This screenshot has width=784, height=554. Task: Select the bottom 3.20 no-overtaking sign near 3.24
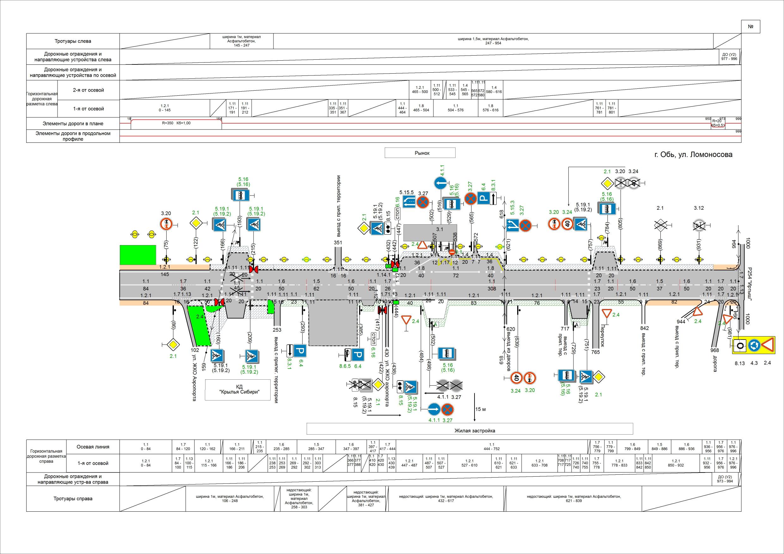[530, 378]
